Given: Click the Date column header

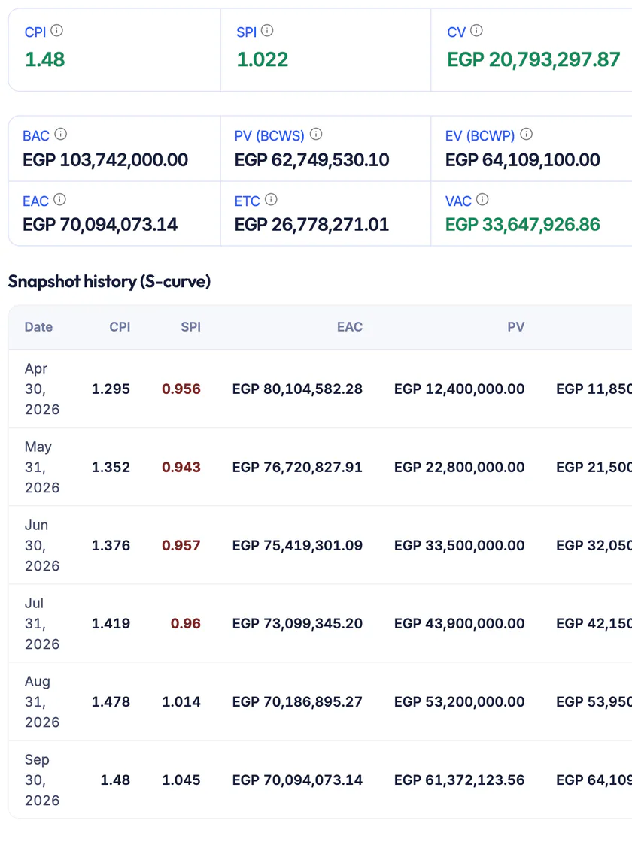Looking at the screenshot, I should tap(38, 327).
